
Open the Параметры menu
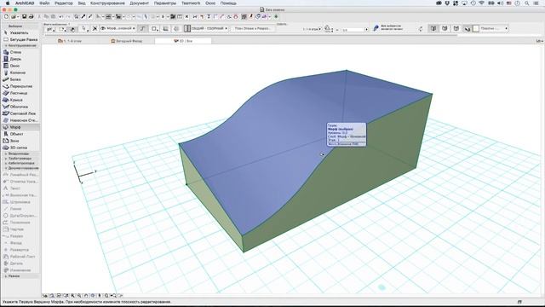pyautogui.click(x=165, y=3)
